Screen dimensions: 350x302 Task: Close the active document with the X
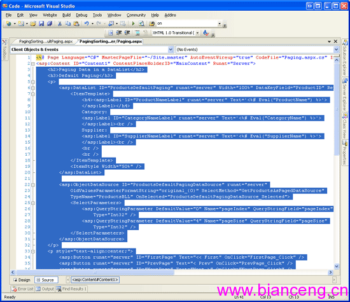point(335,41)
